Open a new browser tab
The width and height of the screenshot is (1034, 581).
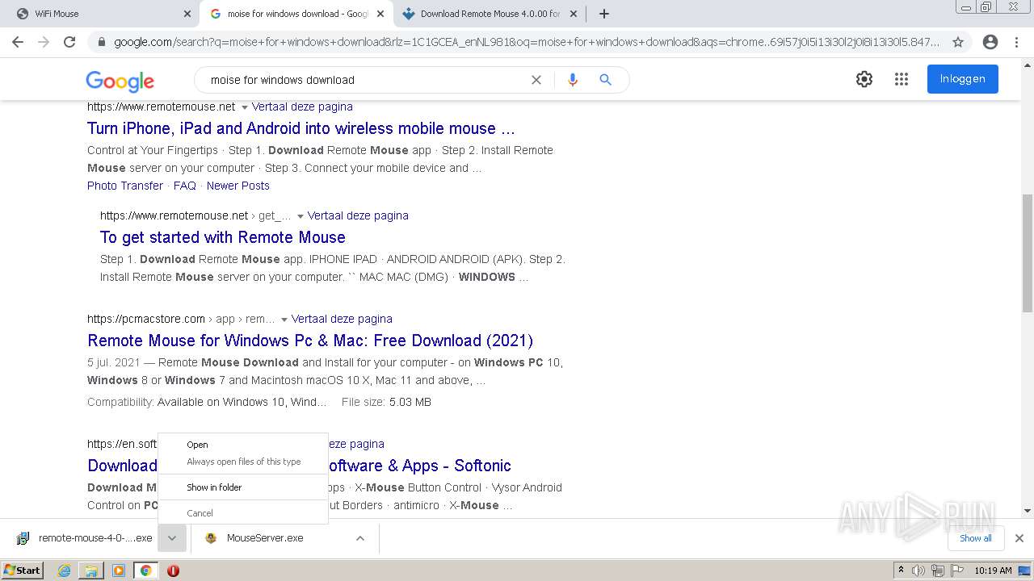click(x=604, y=14)
